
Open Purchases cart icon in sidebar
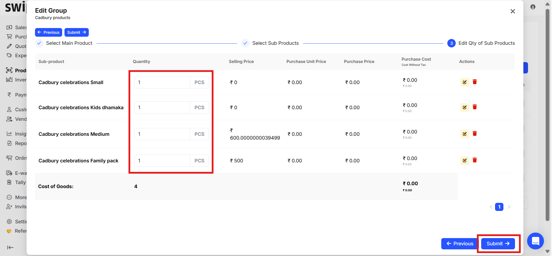(10, 37)
